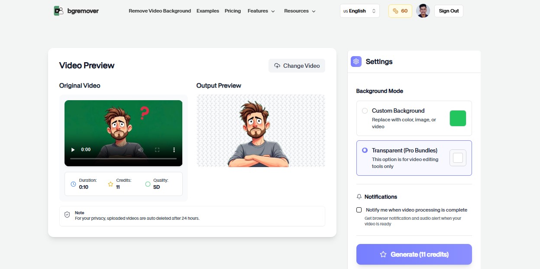Open the user profile avatar
The height and width of the screenshot is (269, 540).
[423, 11]
